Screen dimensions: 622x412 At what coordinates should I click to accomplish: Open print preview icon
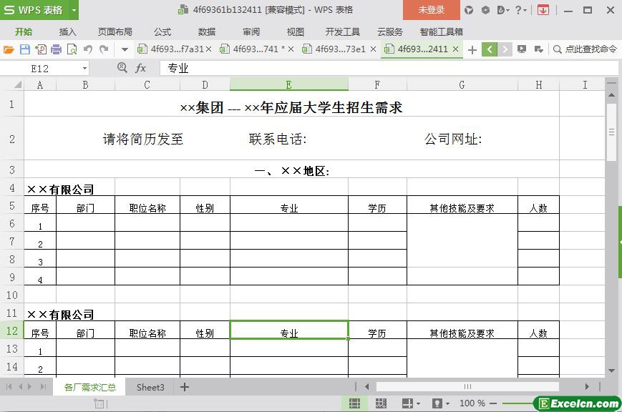(x=72, y=49)
